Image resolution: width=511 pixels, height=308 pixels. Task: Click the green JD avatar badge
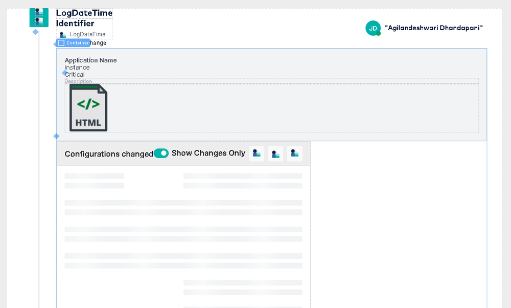pyautogui.click(x=373, y=28)
